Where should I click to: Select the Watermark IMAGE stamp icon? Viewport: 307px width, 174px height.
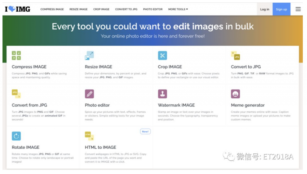coord(162,94)
